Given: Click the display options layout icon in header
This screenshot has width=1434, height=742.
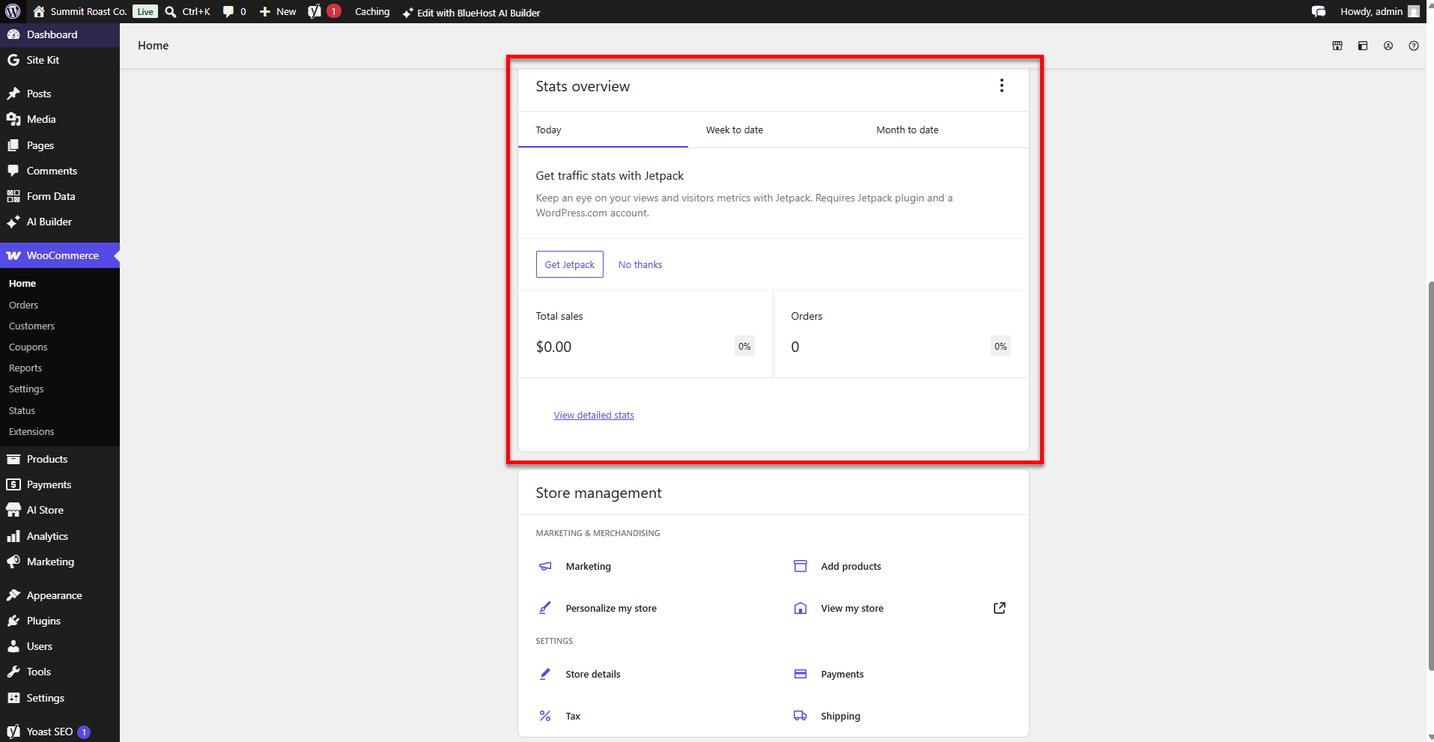Looking at the screenshot, I should (x=1363, y=46).
